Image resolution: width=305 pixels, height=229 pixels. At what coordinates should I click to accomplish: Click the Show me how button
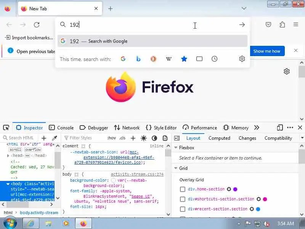click(x=267, y=51)
